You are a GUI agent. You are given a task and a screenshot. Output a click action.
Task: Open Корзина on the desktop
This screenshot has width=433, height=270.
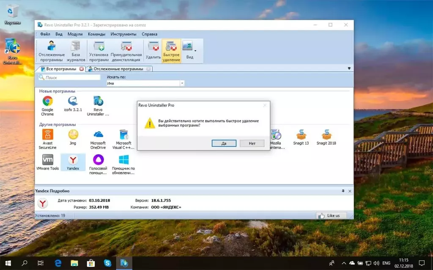coord(12,14)
